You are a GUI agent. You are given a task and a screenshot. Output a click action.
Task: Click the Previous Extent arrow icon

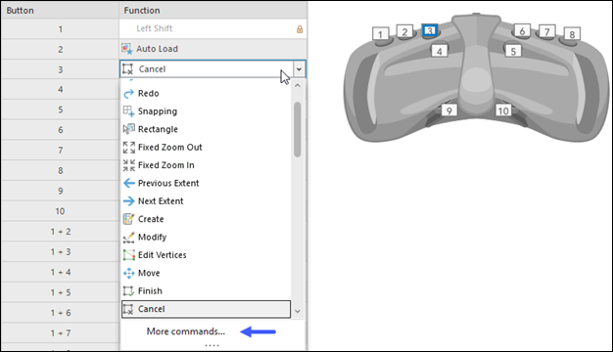(x=128, y=183)
